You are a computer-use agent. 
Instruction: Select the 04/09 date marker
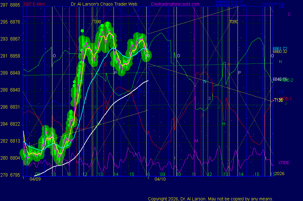(35, 179)
